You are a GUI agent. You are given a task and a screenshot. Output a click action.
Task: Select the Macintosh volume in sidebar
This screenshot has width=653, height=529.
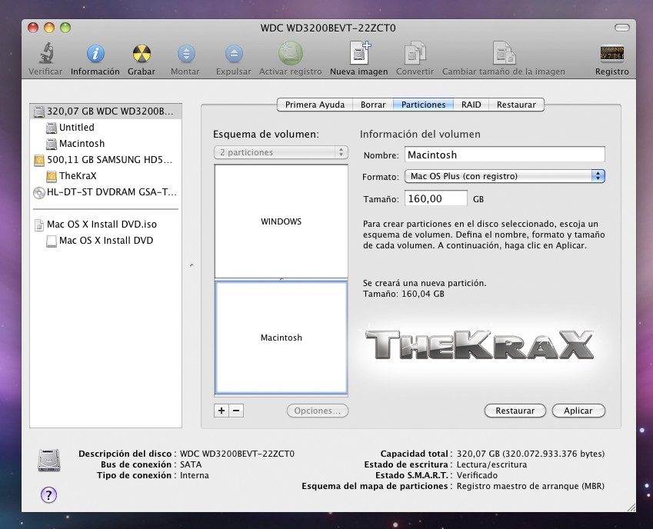coord(106,144)
